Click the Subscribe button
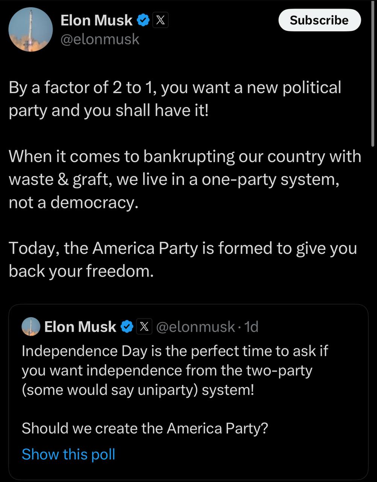Image resolution: width=377 pixels, height=482 pixels. [x=319, y=20]
